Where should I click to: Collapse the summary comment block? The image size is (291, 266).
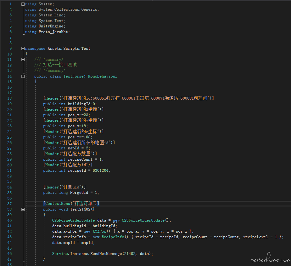pyautogui.click(x=23, y=60)
